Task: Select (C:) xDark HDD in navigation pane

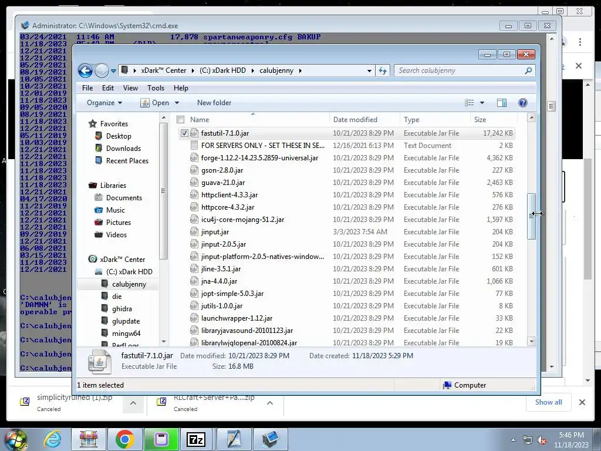Action: [129, 272]
